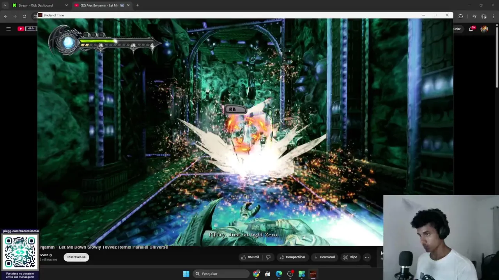Open Blades of Time taskbar icon
499x280 pixels.
313,274
